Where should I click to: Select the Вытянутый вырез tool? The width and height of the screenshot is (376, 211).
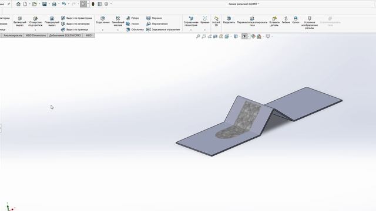pyautogui.click(x=20, y=22)
